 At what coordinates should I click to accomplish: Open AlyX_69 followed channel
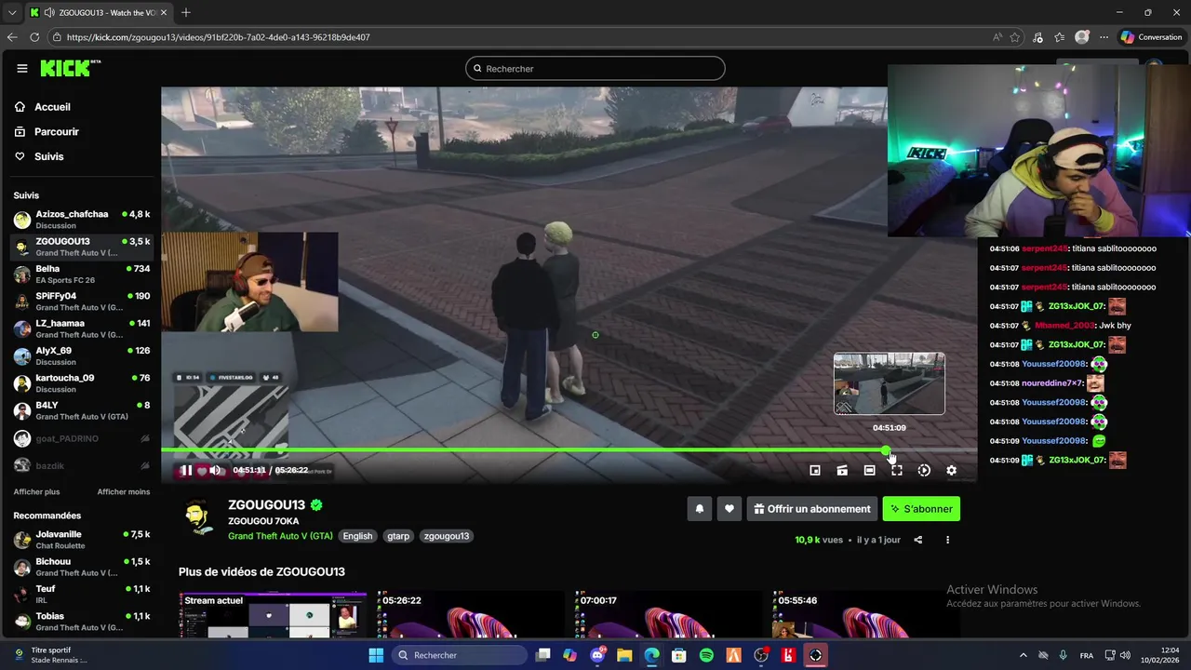coord(82,356)
